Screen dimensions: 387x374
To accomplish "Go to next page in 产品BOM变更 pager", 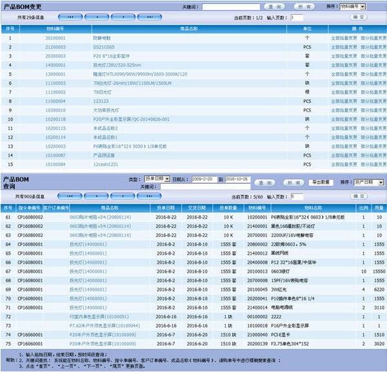I will [121, 17].
